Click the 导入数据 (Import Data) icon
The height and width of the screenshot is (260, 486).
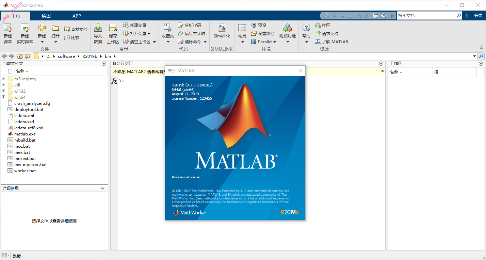point(98,28)
